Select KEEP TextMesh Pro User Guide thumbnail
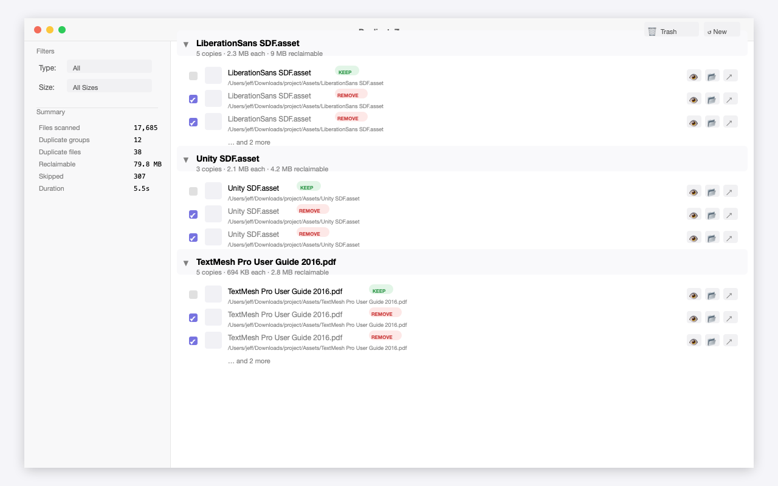This screenshot has width=778, height=486. (x=213, y=294)
